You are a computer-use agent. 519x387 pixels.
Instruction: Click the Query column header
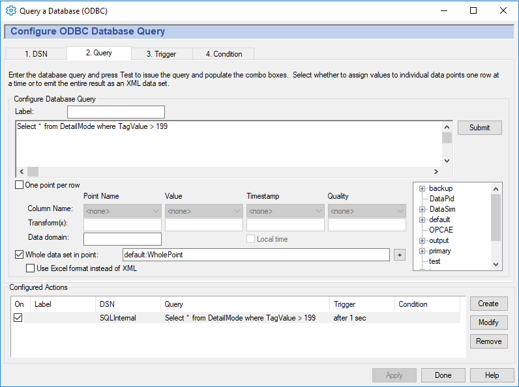(245, 304)
